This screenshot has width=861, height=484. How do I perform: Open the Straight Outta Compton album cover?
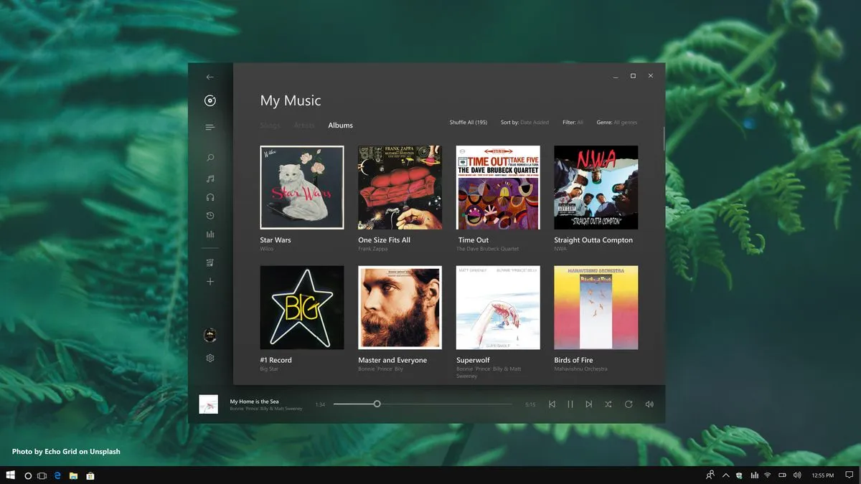[596, 188]
